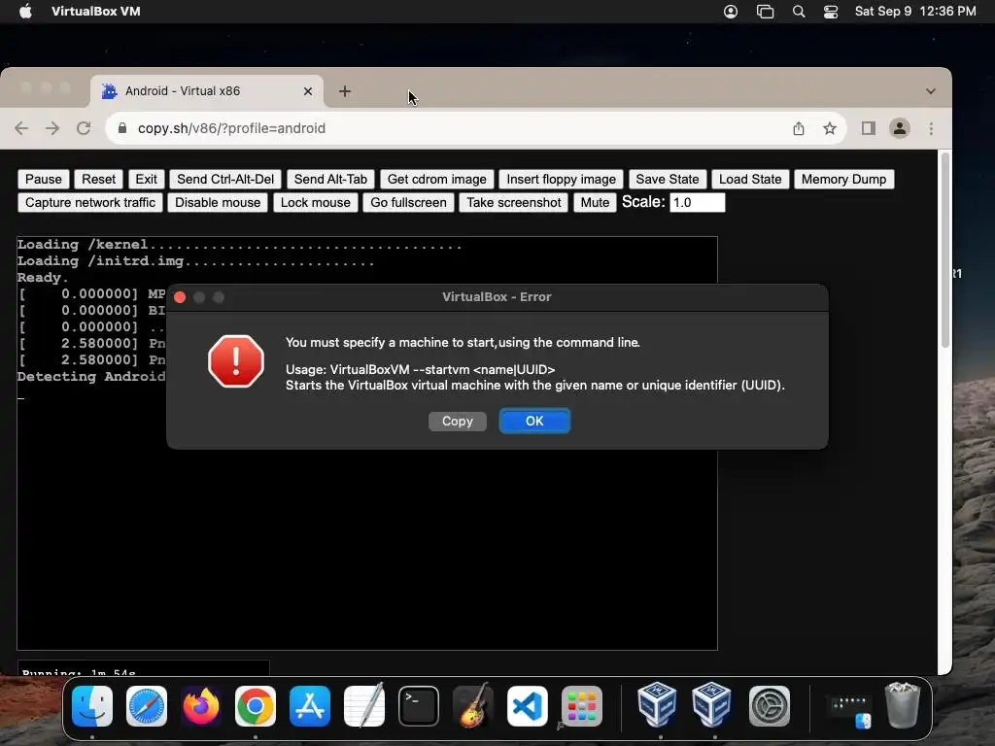Click the user account icon in menu bar

click(x=731, y=12)
